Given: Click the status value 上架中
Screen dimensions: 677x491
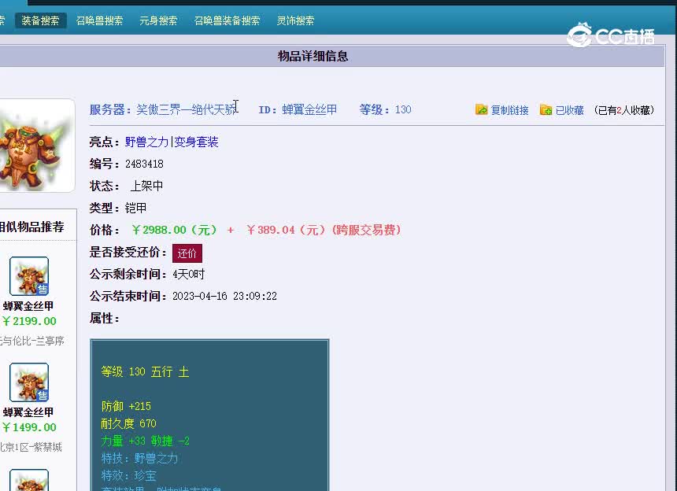Looking at the screenshot, I should [146, 186].
